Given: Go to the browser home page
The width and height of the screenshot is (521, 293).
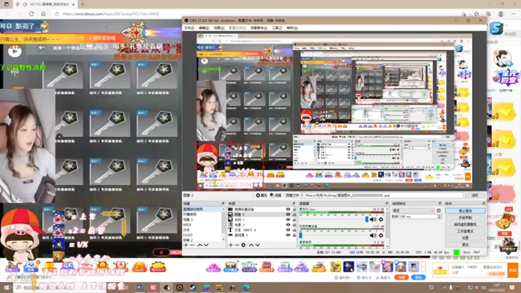Looking at the screenshot, I should 43,14.
